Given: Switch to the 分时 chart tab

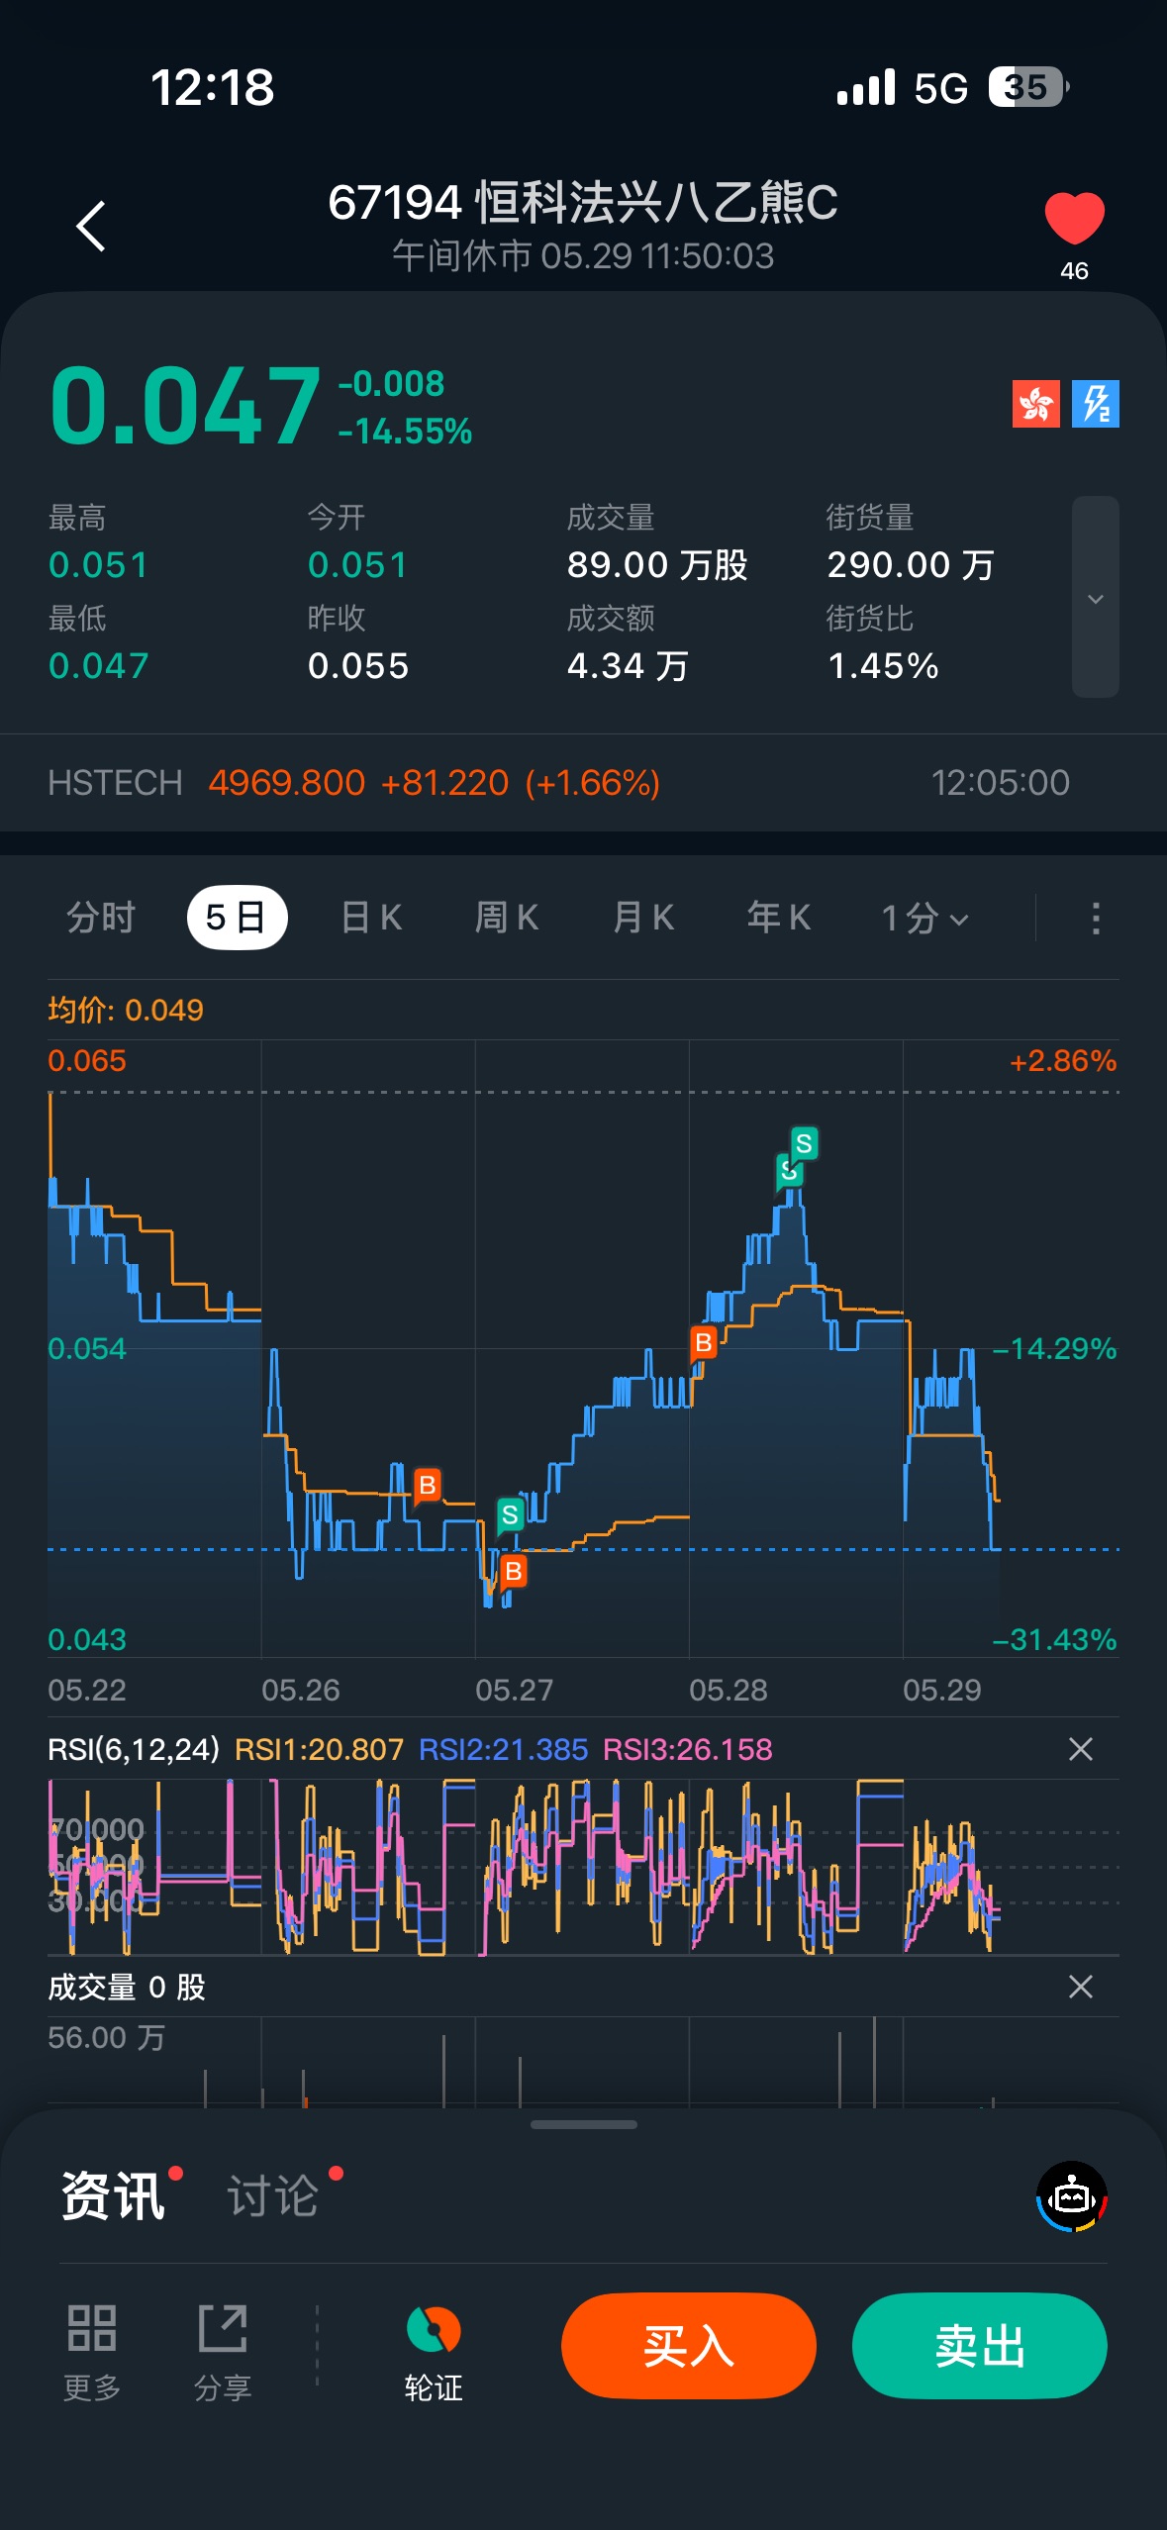Looking at the screenshot, I should [x=100, y=918].
